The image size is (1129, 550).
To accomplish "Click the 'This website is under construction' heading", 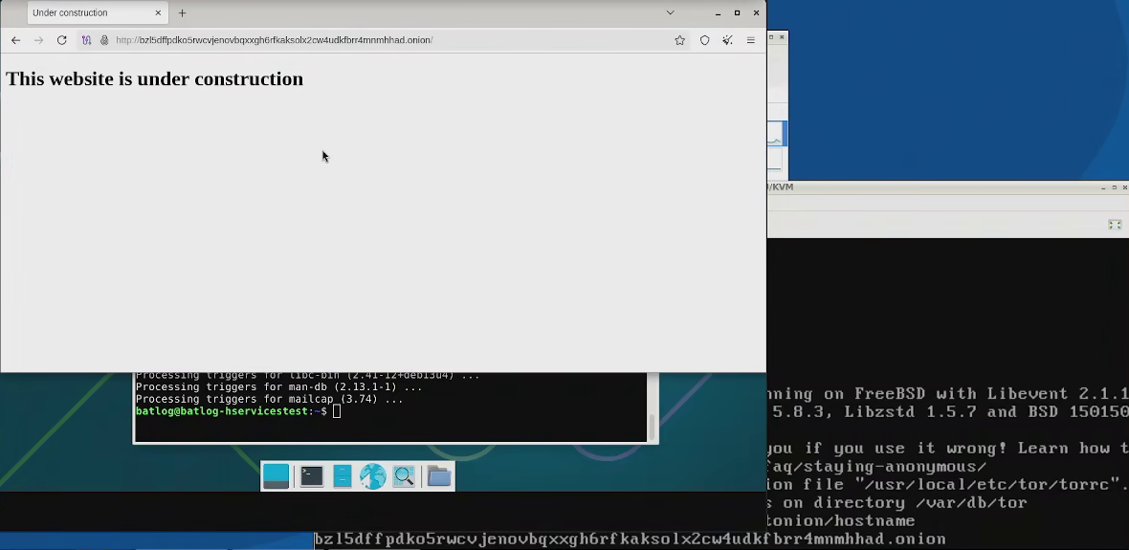I will coord(154,79).
